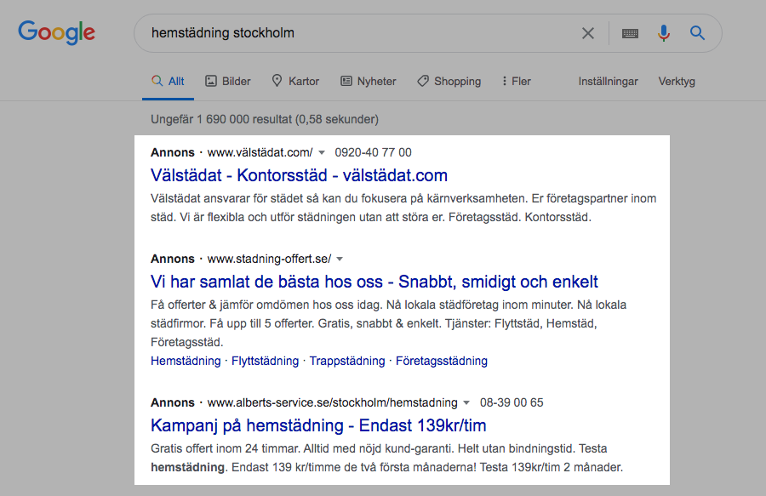Click the www.välstädat.com/ URL text
This screenshot has height=496, width=766.
(260, 152)
